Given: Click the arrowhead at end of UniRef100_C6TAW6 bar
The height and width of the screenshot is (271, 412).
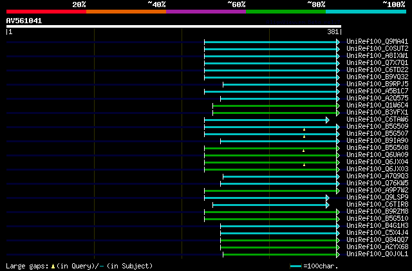Looking at the screenshot, I should [328, 120].
